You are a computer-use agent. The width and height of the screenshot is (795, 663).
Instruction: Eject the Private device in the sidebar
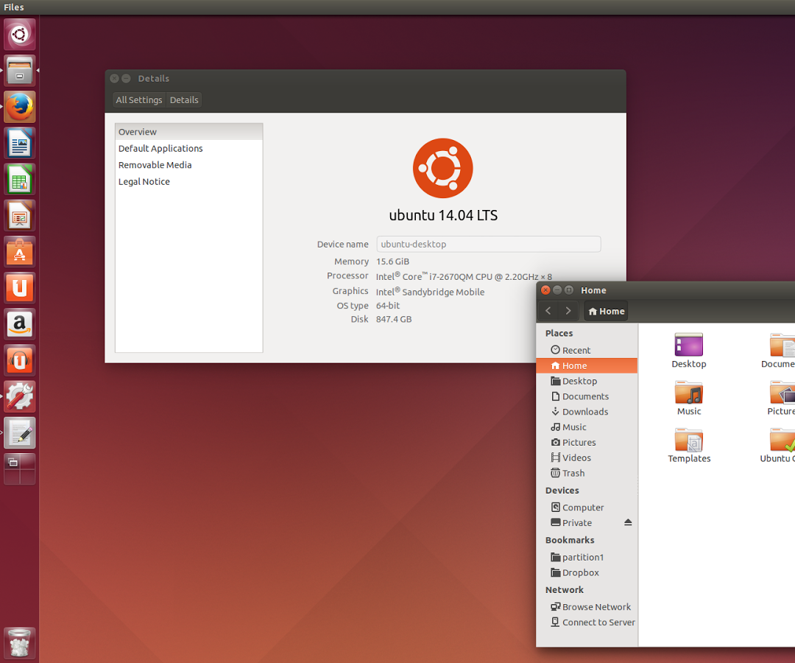(x=628, y=522)
